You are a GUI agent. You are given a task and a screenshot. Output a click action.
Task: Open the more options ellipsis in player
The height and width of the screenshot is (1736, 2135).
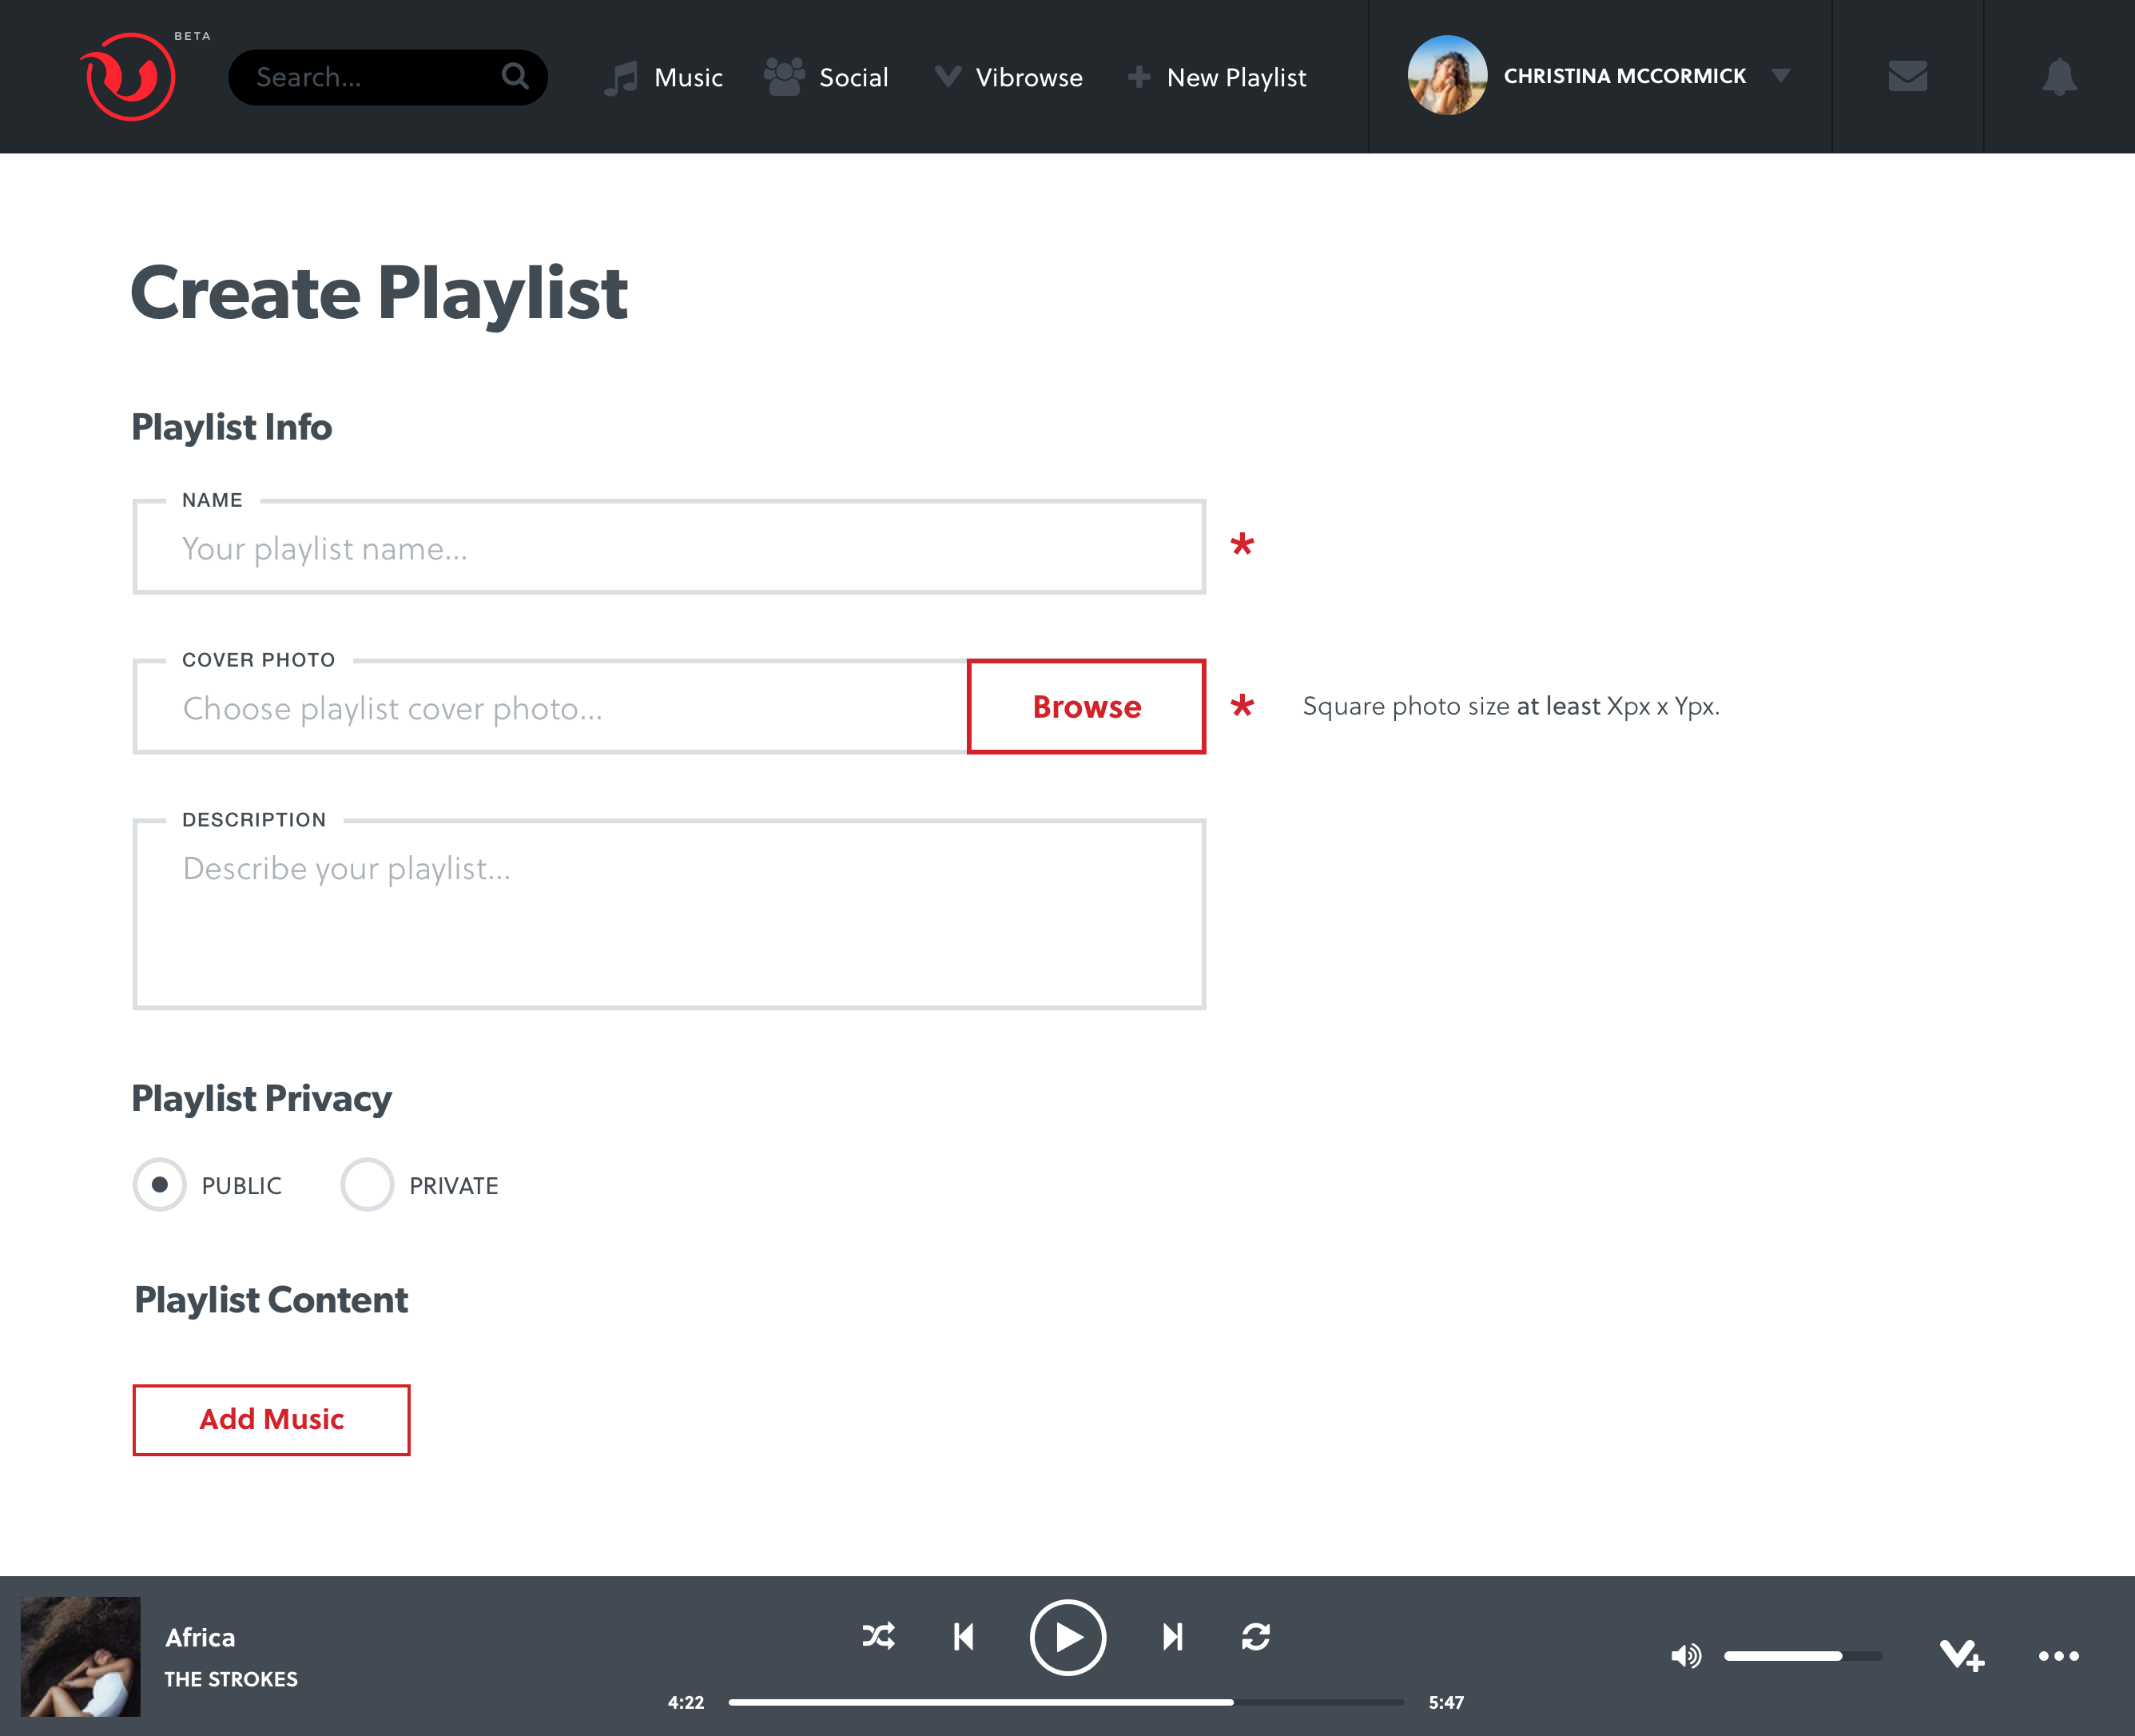tap(2058, 1656)
